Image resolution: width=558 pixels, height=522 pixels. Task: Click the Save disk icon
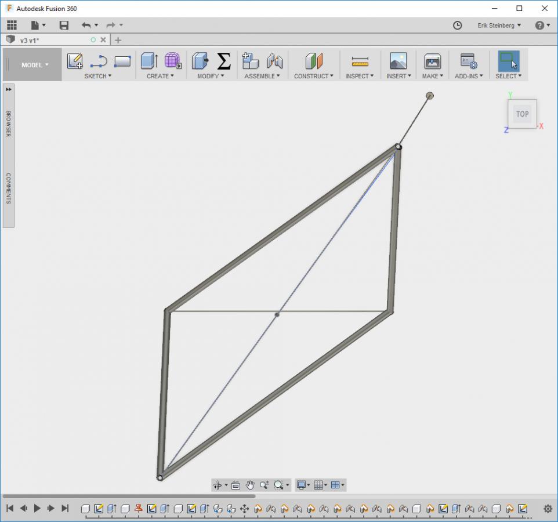[x=64, y=25]
